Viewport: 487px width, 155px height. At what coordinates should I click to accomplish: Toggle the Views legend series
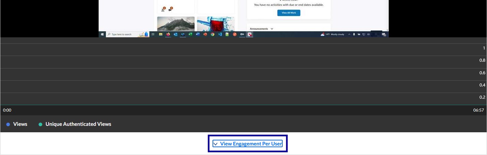[x=17, y=124]
